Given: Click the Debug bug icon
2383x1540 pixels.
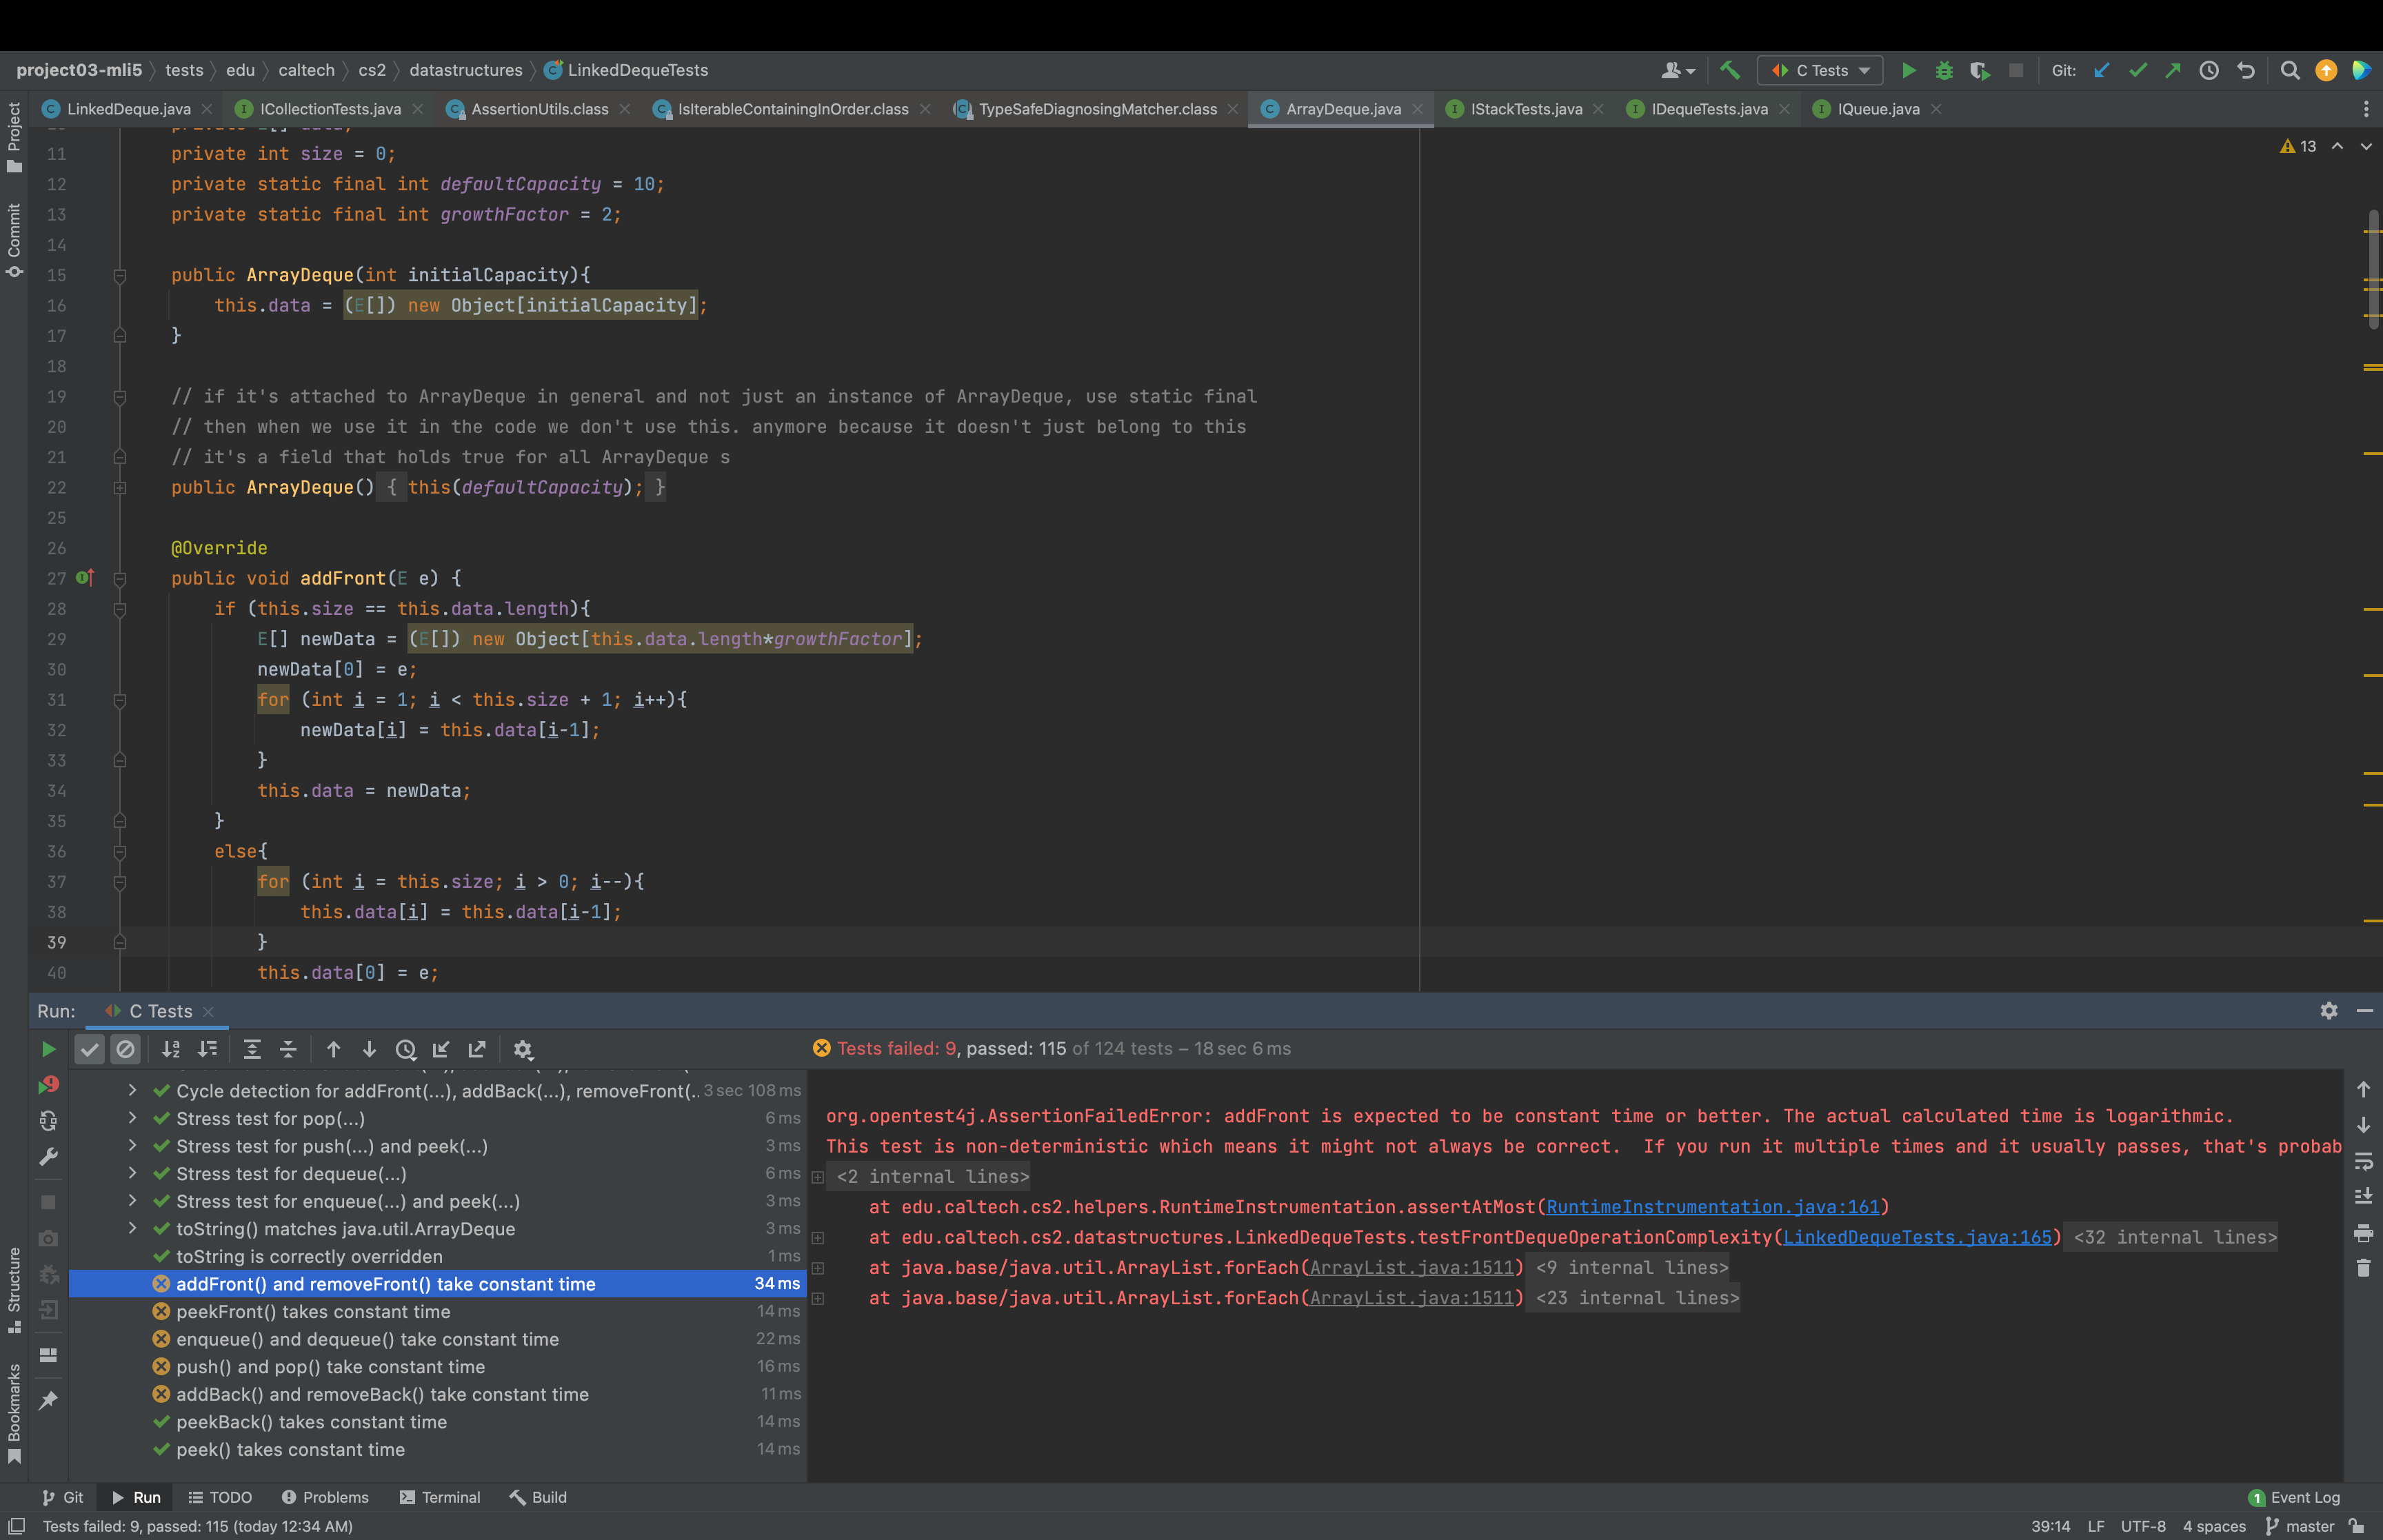Looking at the screenshot, I should point(1944,70).
